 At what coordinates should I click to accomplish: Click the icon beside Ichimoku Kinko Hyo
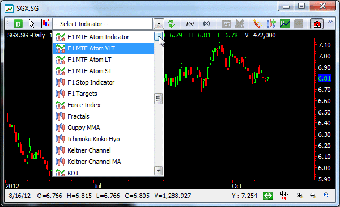click(x=60, y=139)
